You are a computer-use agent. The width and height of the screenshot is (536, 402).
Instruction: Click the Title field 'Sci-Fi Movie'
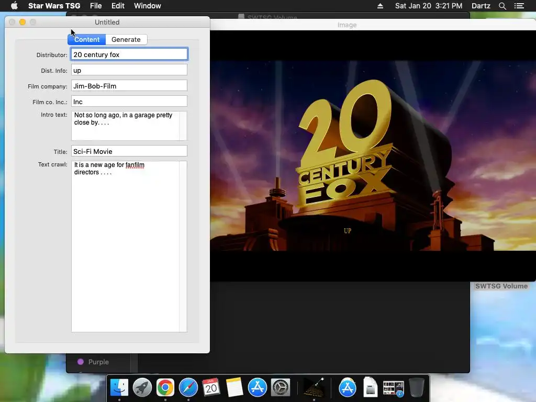pos(129,151)
